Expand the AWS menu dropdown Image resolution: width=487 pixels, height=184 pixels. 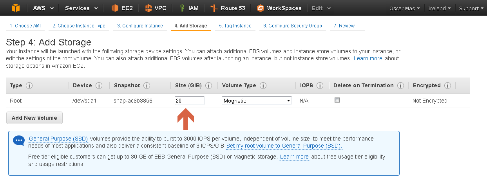coord(43,8)
